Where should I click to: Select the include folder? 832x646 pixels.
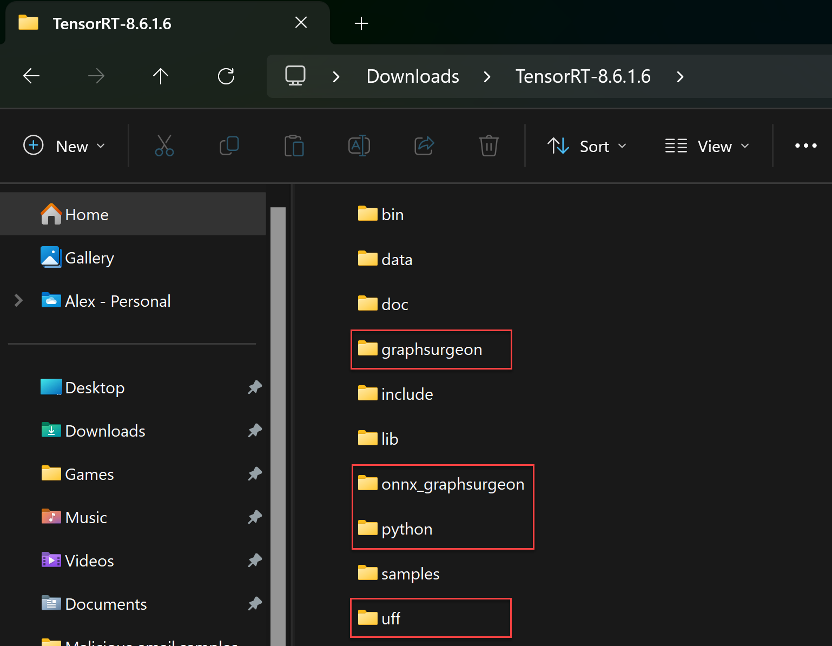point(395,394)
